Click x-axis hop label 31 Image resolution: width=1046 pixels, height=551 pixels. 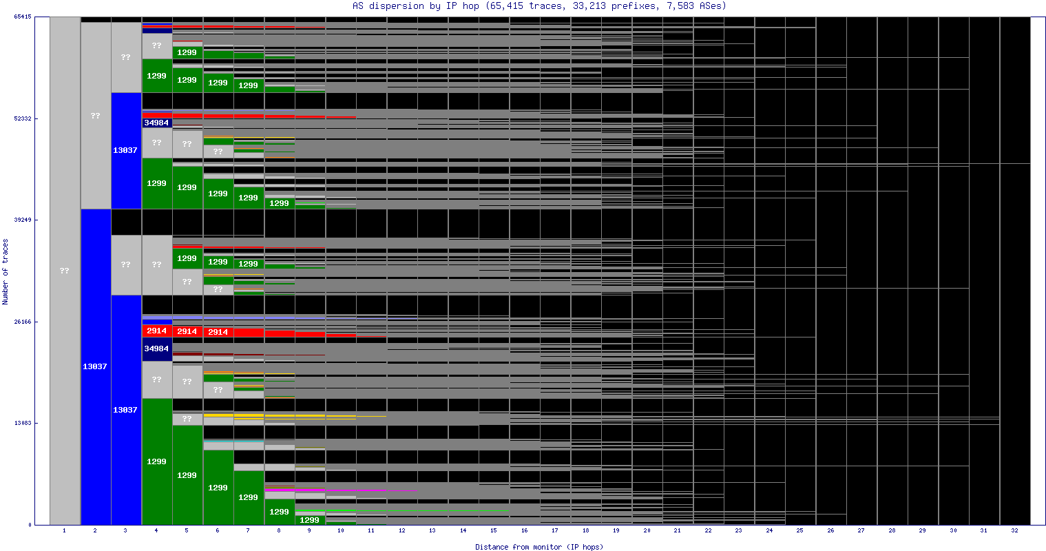pos(984,531)
